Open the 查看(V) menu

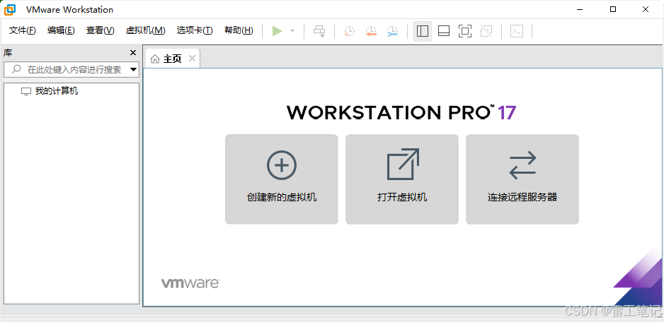101,30
